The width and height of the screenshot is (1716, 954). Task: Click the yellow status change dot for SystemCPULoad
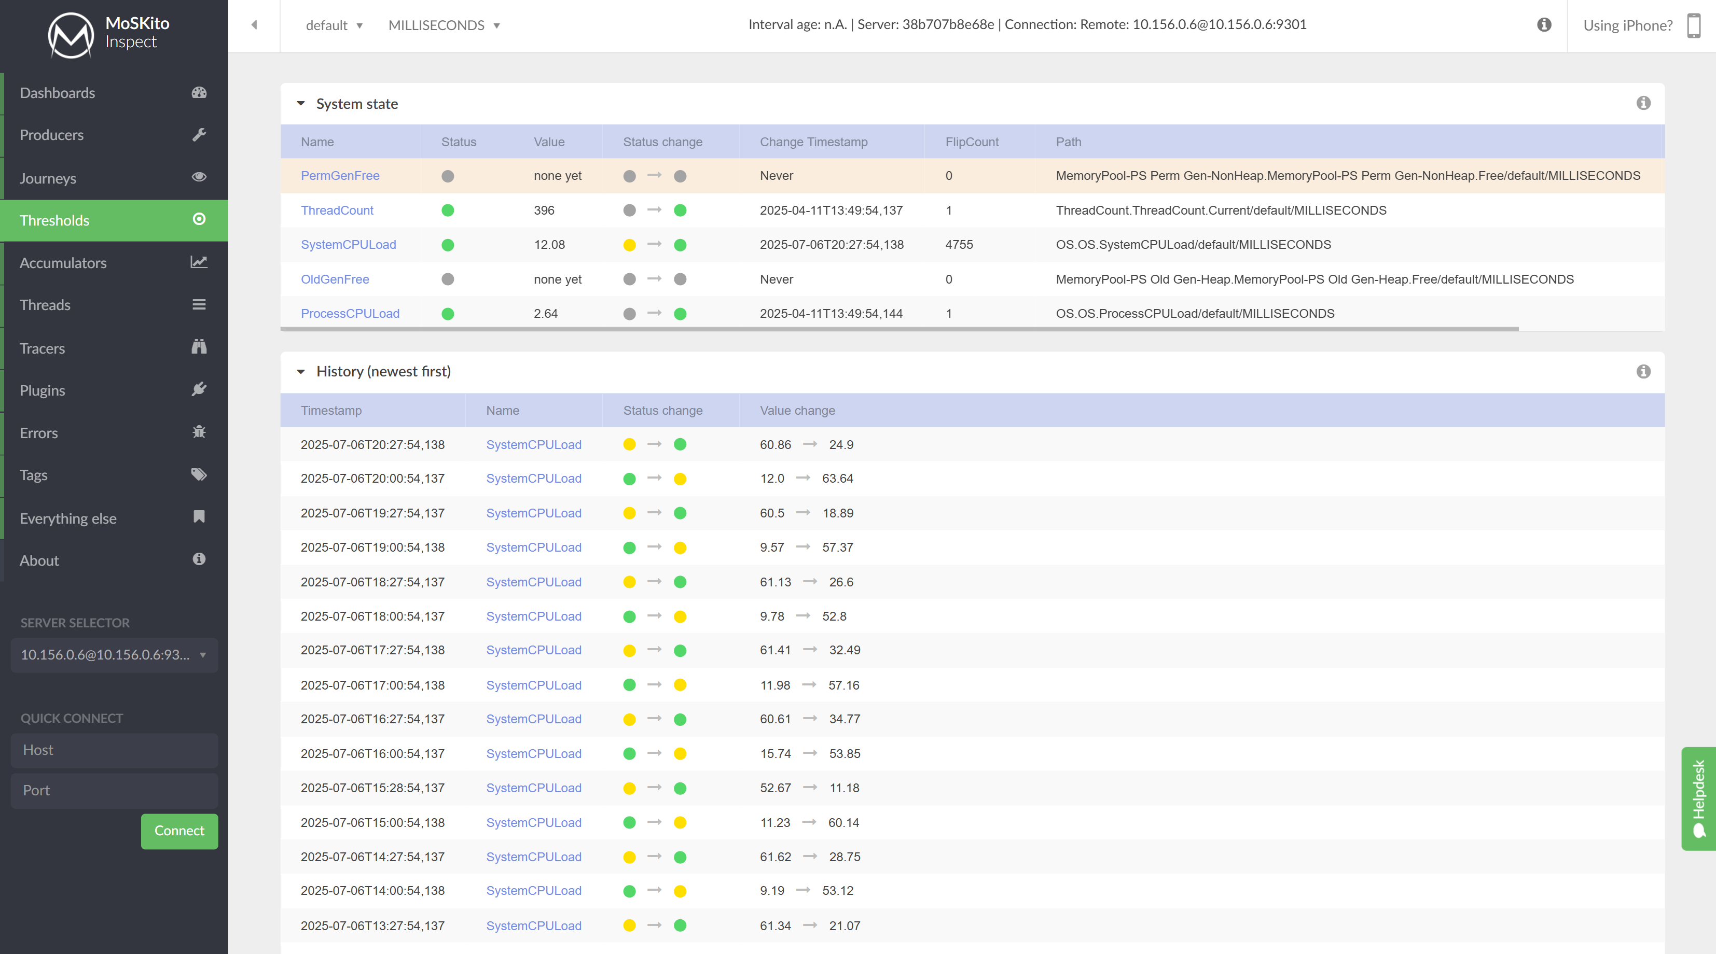(x=629, y=244)
